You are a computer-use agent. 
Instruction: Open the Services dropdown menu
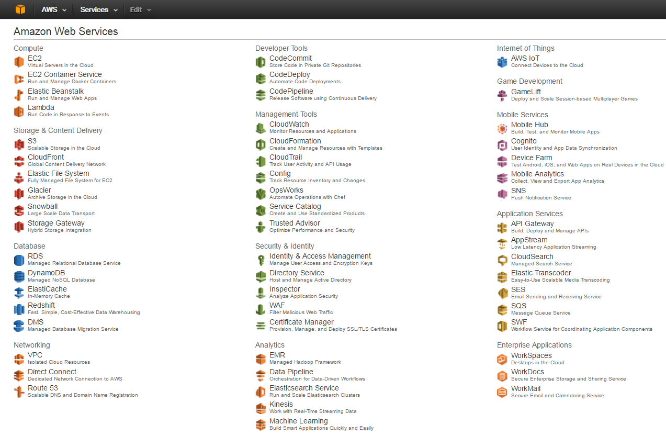tap(98, 9)
